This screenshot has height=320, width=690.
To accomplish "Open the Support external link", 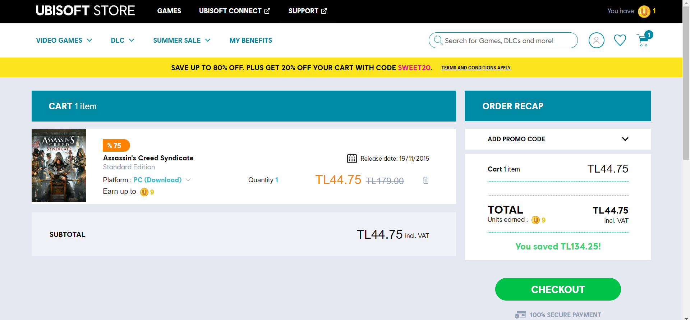I will coord(308,11).
